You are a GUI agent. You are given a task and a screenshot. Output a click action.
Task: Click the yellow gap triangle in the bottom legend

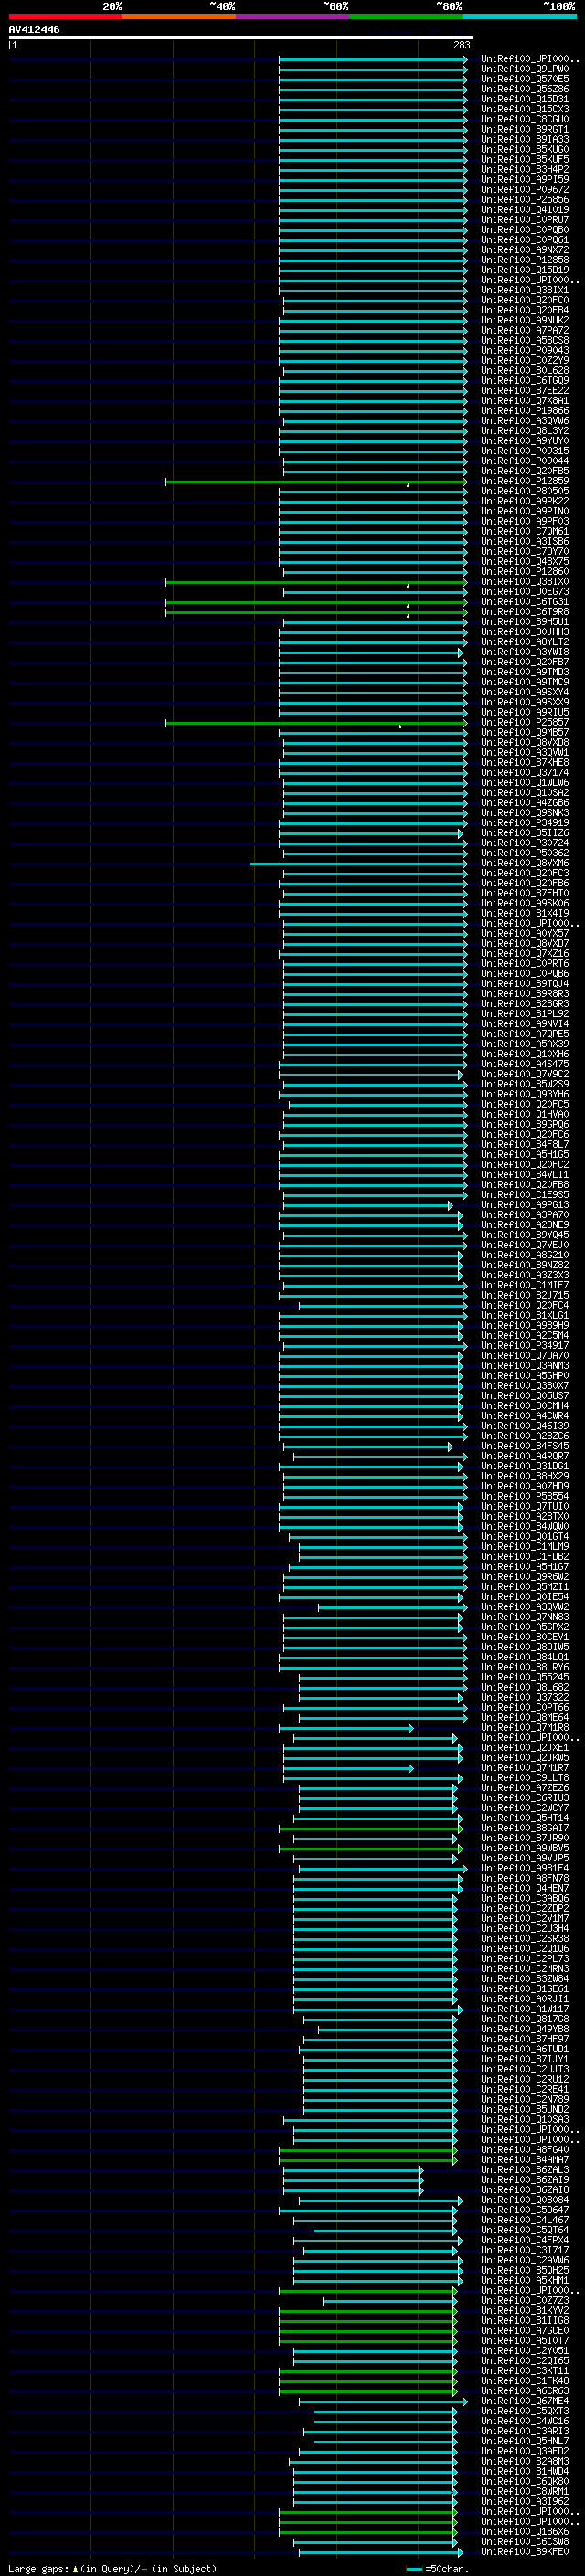click(x=75, y=2568)
